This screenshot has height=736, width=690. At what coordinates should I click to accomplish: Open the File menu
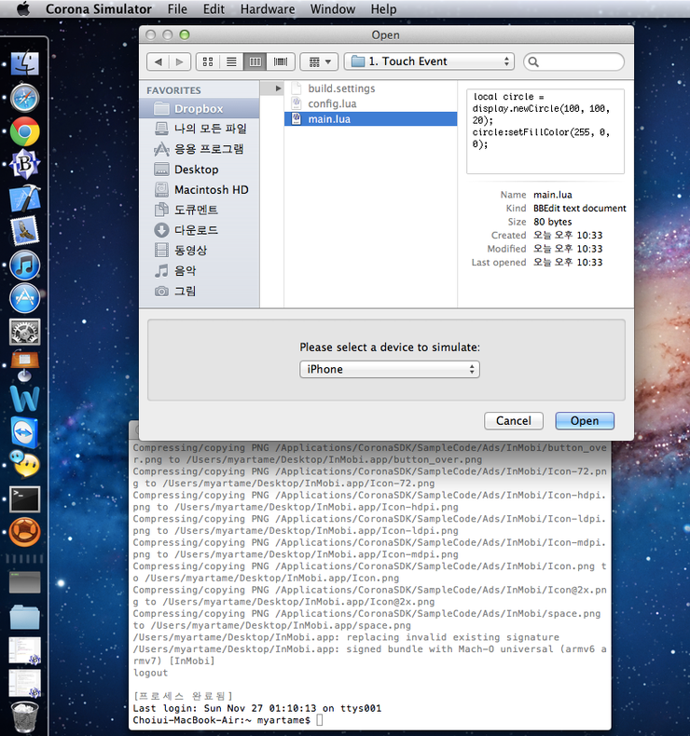tap(177, 9)
